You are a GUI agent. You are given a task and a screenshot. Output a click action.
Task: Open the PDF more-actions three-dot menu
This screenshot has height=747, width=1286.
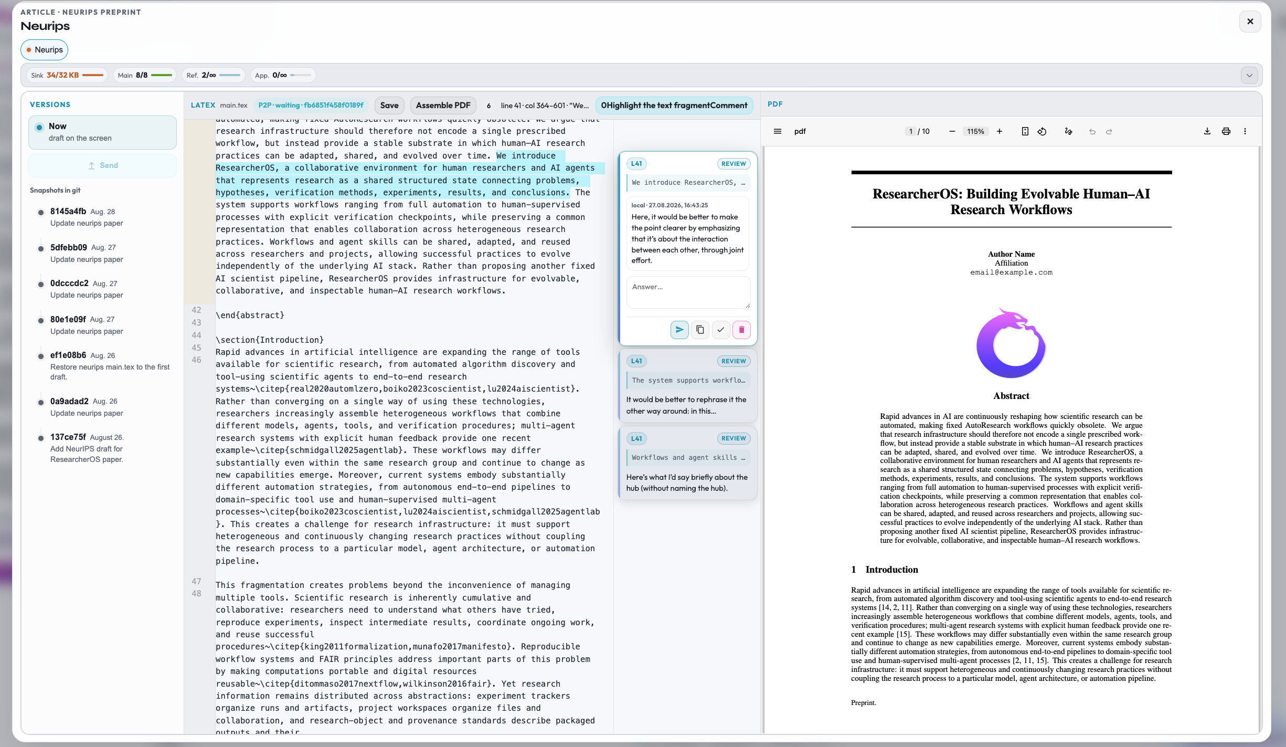[1245, 131]
